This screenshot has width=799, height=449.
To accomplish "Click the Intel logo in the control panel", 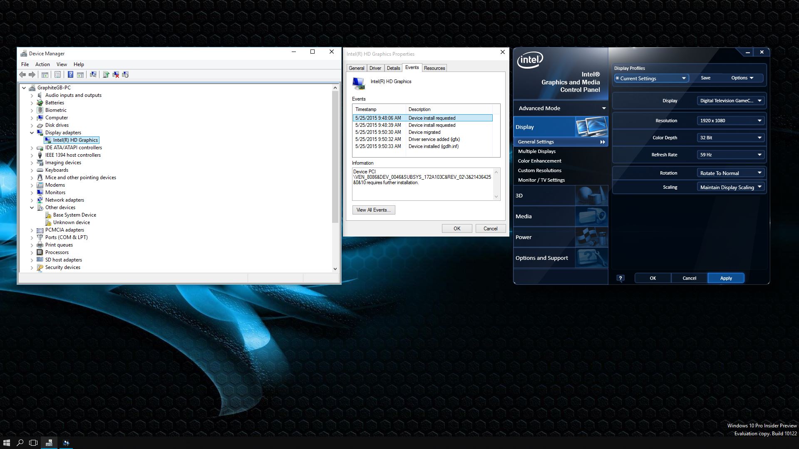I will [x=530, y=60].
